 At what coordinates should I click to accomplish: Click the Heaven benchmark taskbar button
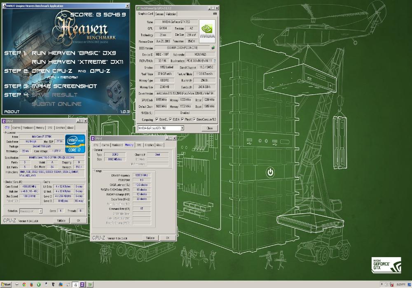pos(75,285)
